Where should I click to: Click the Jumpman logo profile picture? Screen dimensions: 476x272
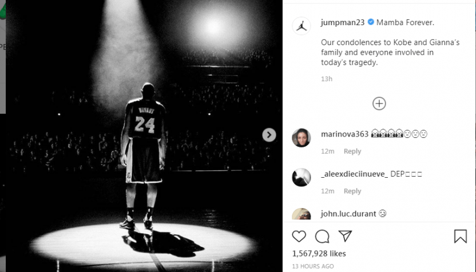302,26
